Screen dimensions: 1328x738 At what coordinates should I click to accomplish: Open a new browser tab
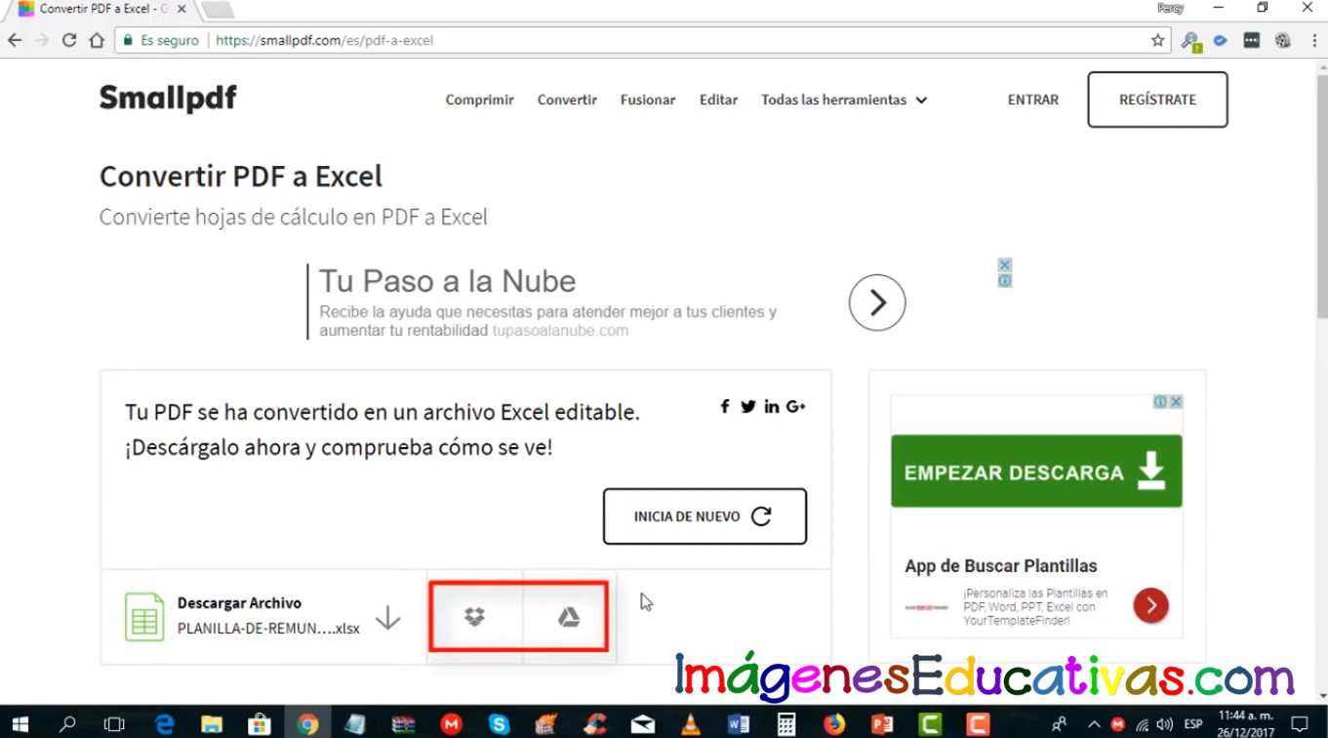(217, 10)
